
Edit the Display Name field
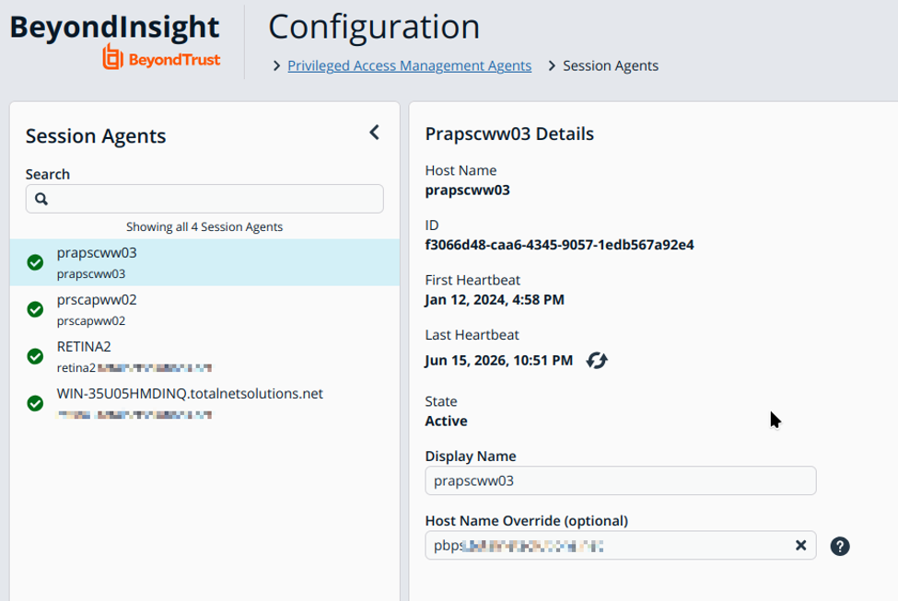(x=620, y=480)
